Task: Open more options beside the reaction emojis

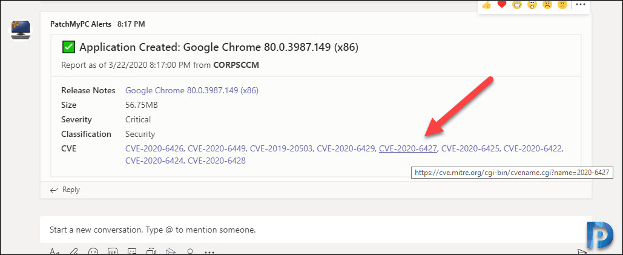Action: tap(581, 4)
